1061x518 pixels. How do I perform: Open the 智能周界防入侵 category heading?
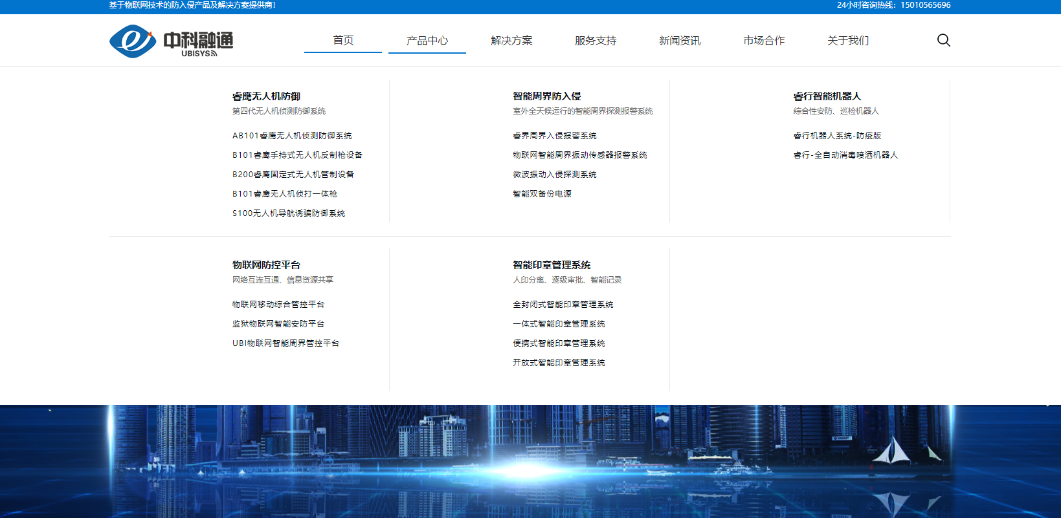click(x=547, y=96)
